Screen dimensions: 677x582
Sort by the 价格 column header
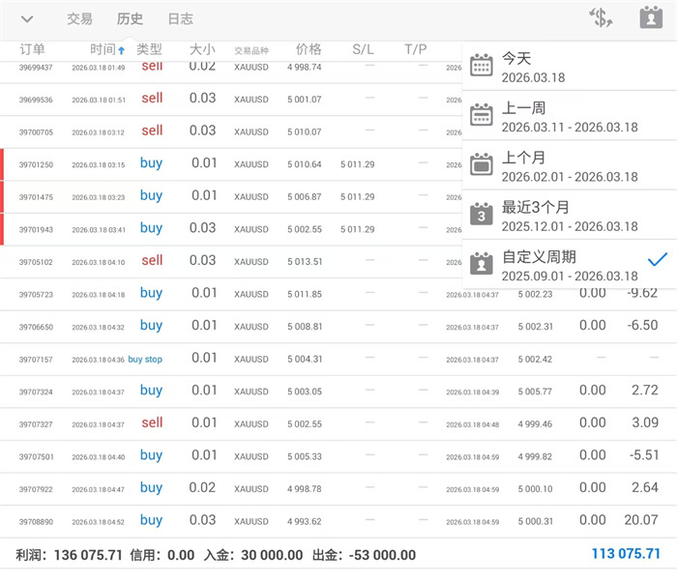tap(309, 49)
